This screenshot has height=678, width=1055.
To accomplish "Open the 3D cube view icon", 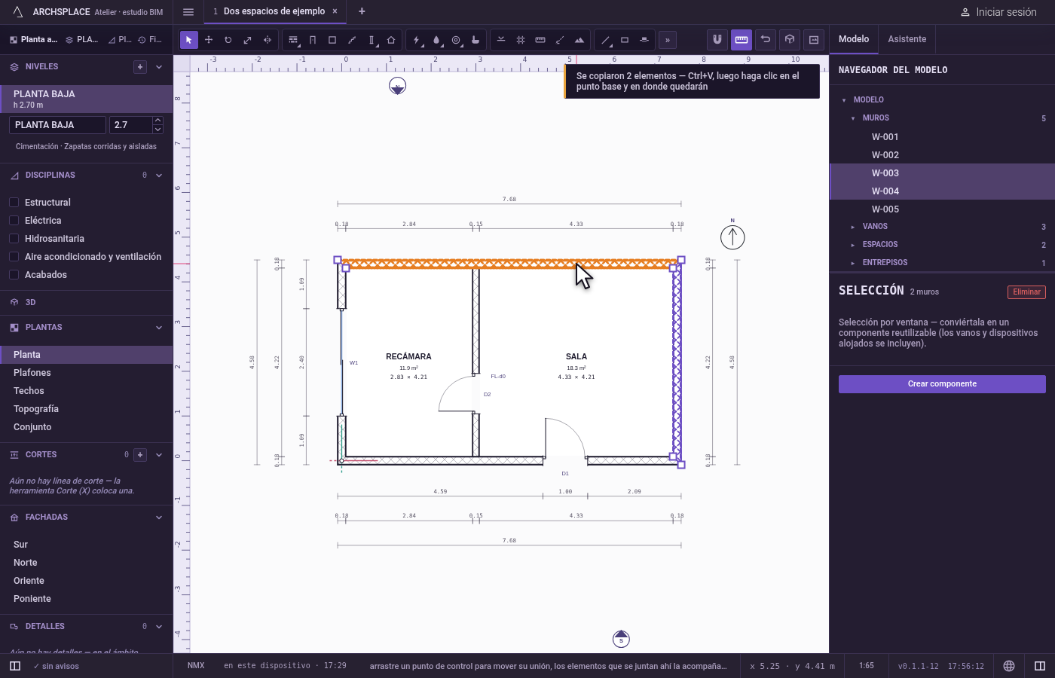I will [790, 39].
